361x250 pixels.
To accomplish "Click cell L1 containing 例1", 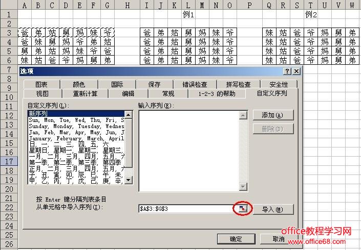I will tap(188, 14).
